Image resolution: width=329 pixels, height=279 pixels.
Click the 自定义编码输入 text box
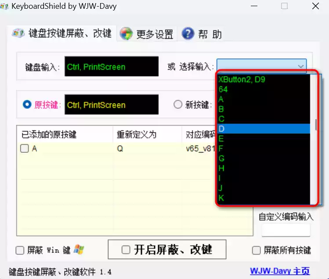point(286,230)
